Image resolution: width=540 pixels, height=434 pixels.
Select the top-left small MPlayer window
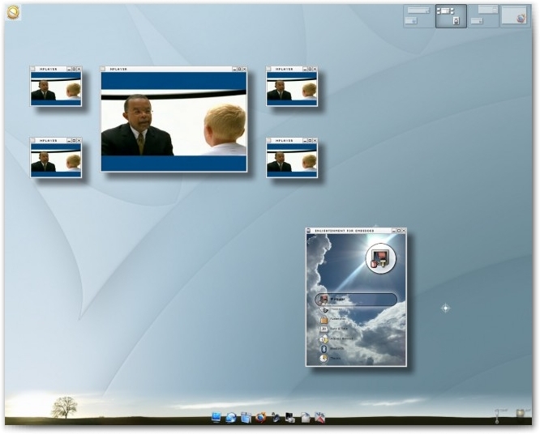point(56,89)
